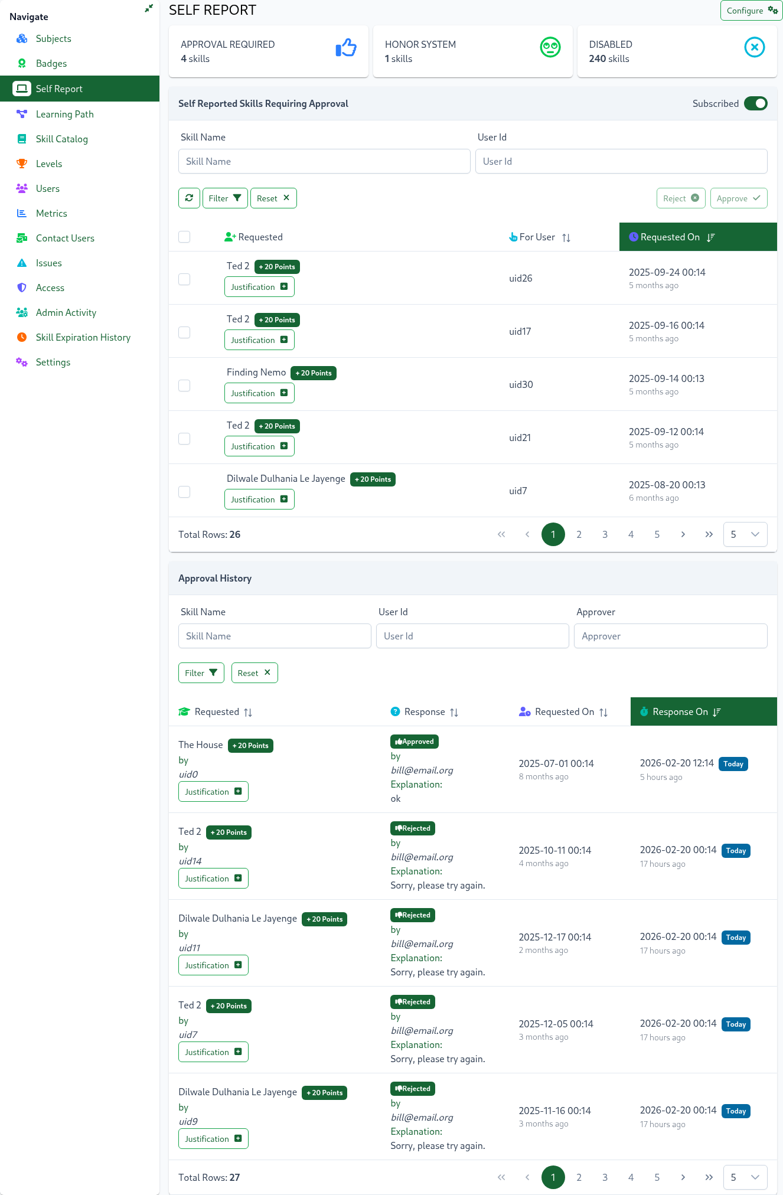Click Filter in approval-required section
The width and height of the screenshot is (783, 1195).
[x=225, y=198]
